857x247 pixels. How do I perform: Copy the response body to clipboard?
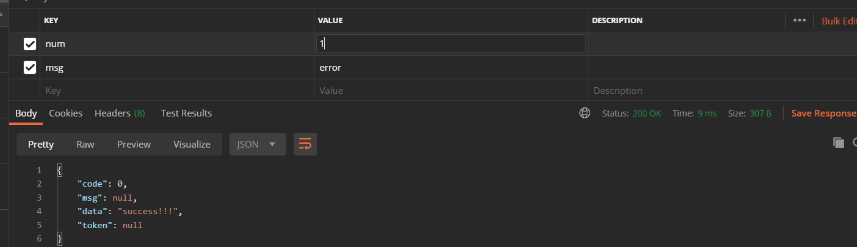pyautogui.click(x=838, y=143)
